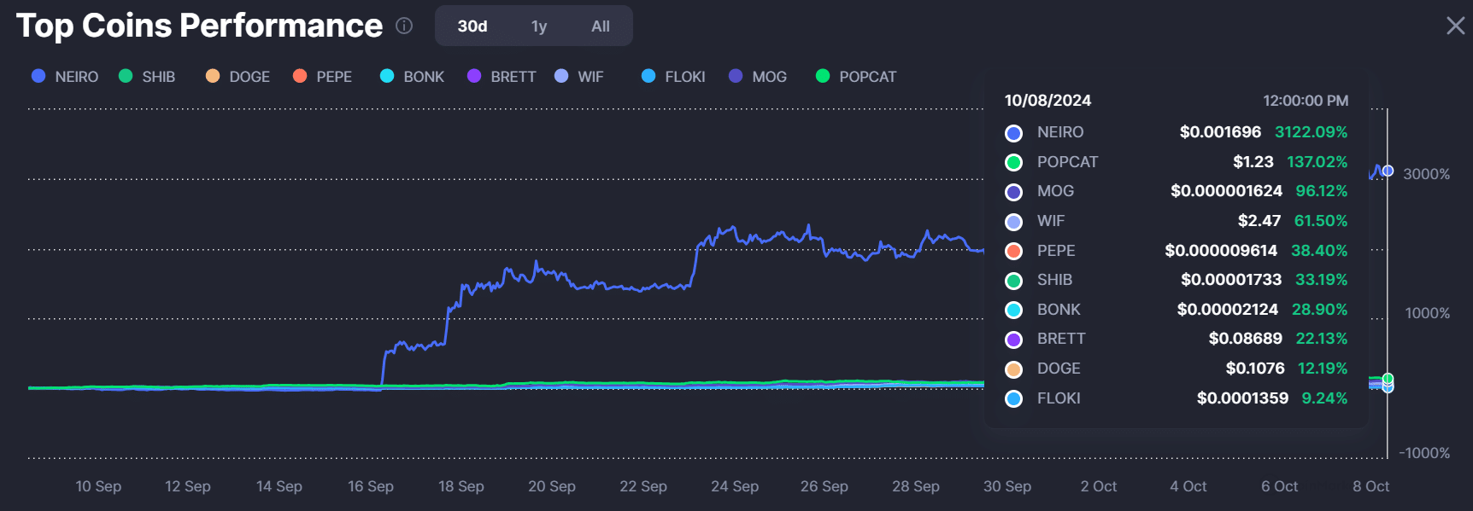Viewport: 1473px width, 511px height.
Task: Toggle the MOG legend entry
Action: (758, 77)
